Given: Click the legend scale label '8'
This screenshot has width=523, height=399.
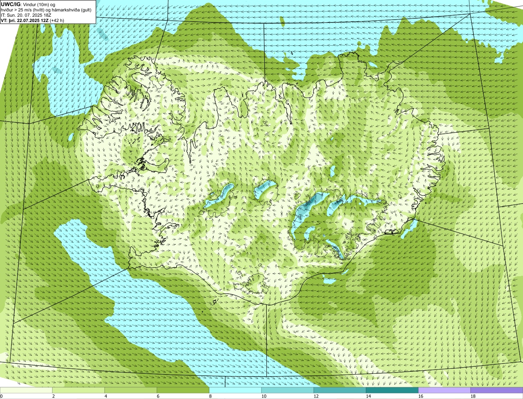Looking at the screenshot, I should [x=210, y=396].
